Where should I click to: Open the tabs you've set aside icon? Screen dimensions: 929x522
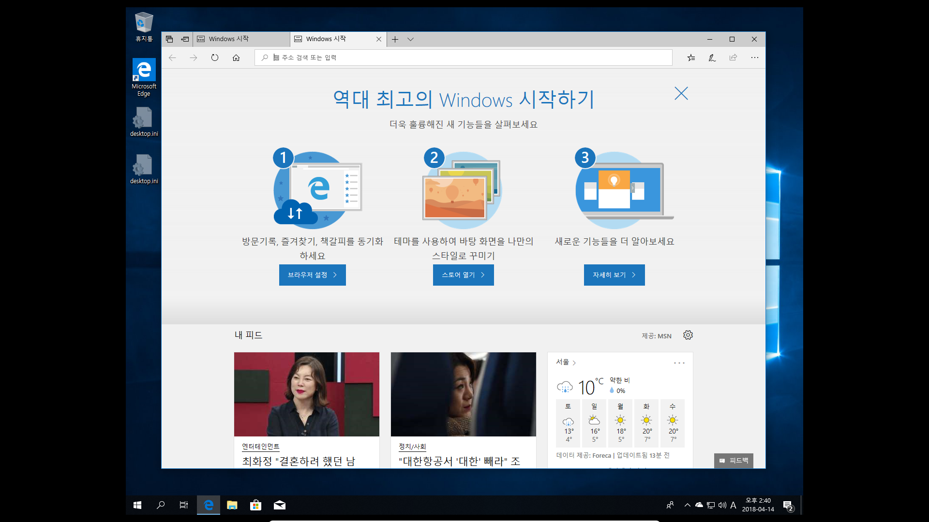(169, 39)
